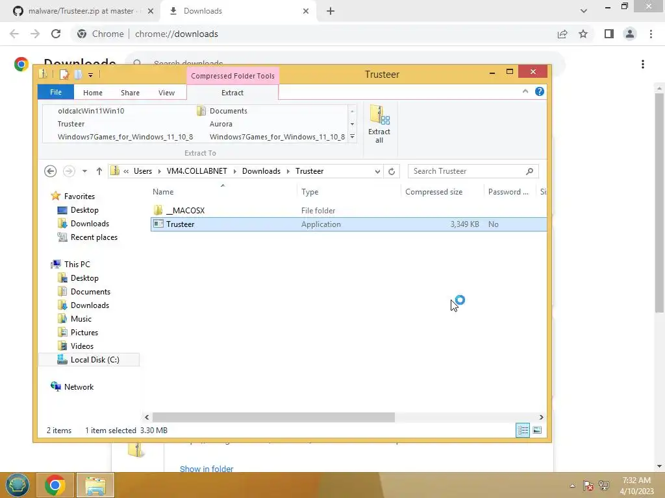665x498 pixels.
Task: Switch to Large icons view in status bar
Action: (537, 431)
